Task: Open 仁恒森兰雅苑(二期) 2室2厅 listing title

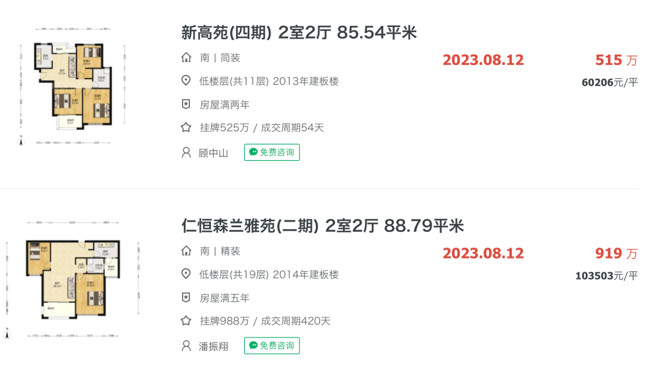Action: [322, 226]
